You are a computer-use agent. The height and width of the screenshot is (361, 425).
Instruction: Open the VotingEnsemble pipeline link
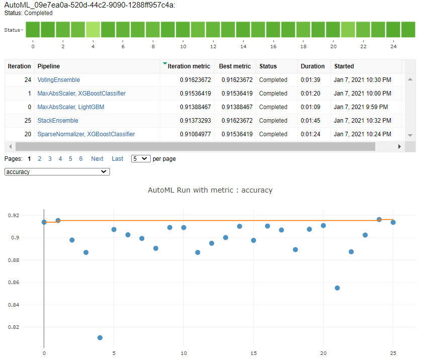(x=59, y=80)
